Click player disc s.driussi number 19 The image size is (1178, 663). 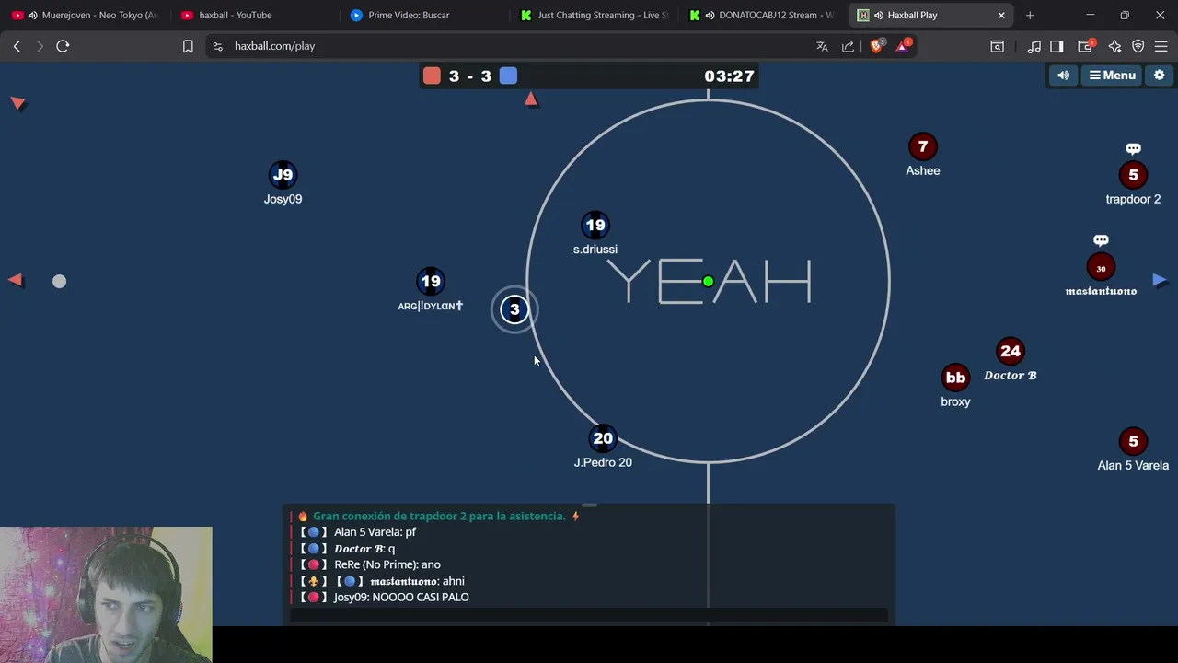[595, 226]
